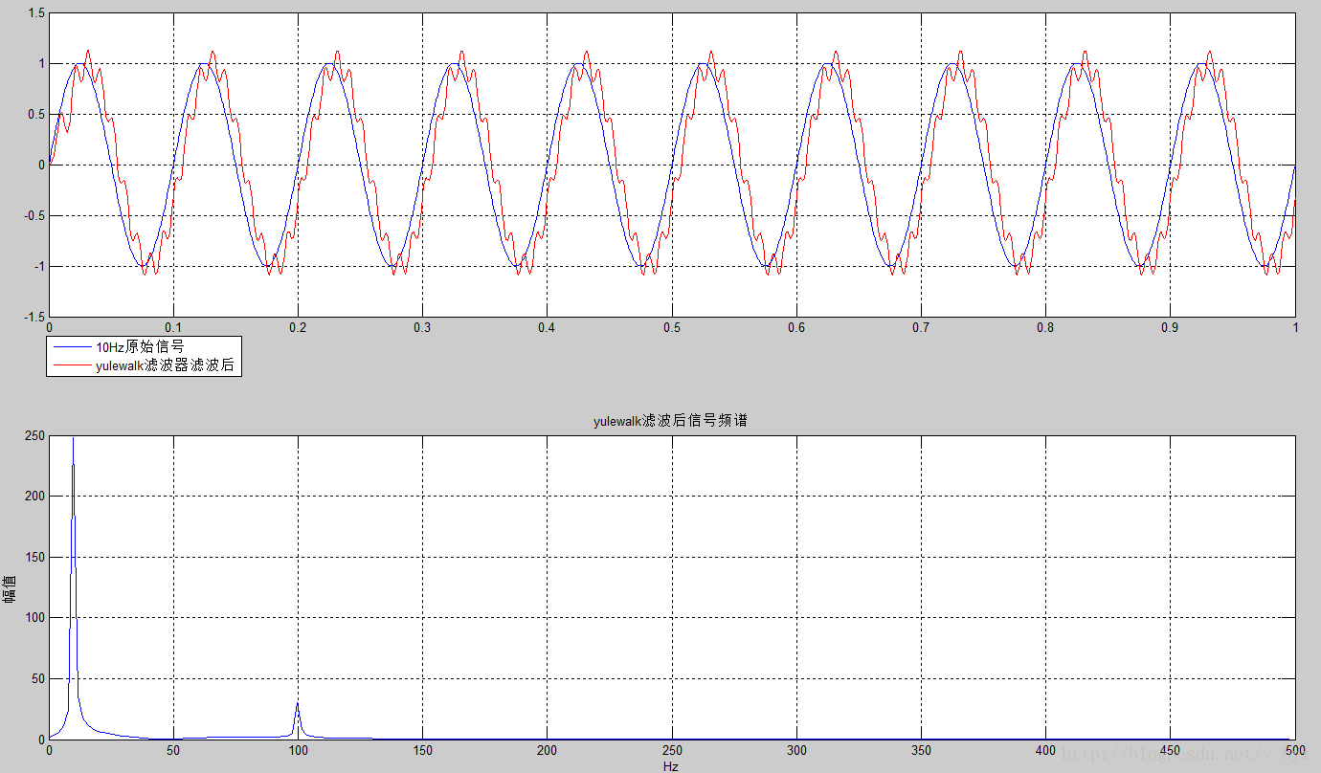
Task: Click tick label '0.4' on time axis
Action: coord(547,327)
